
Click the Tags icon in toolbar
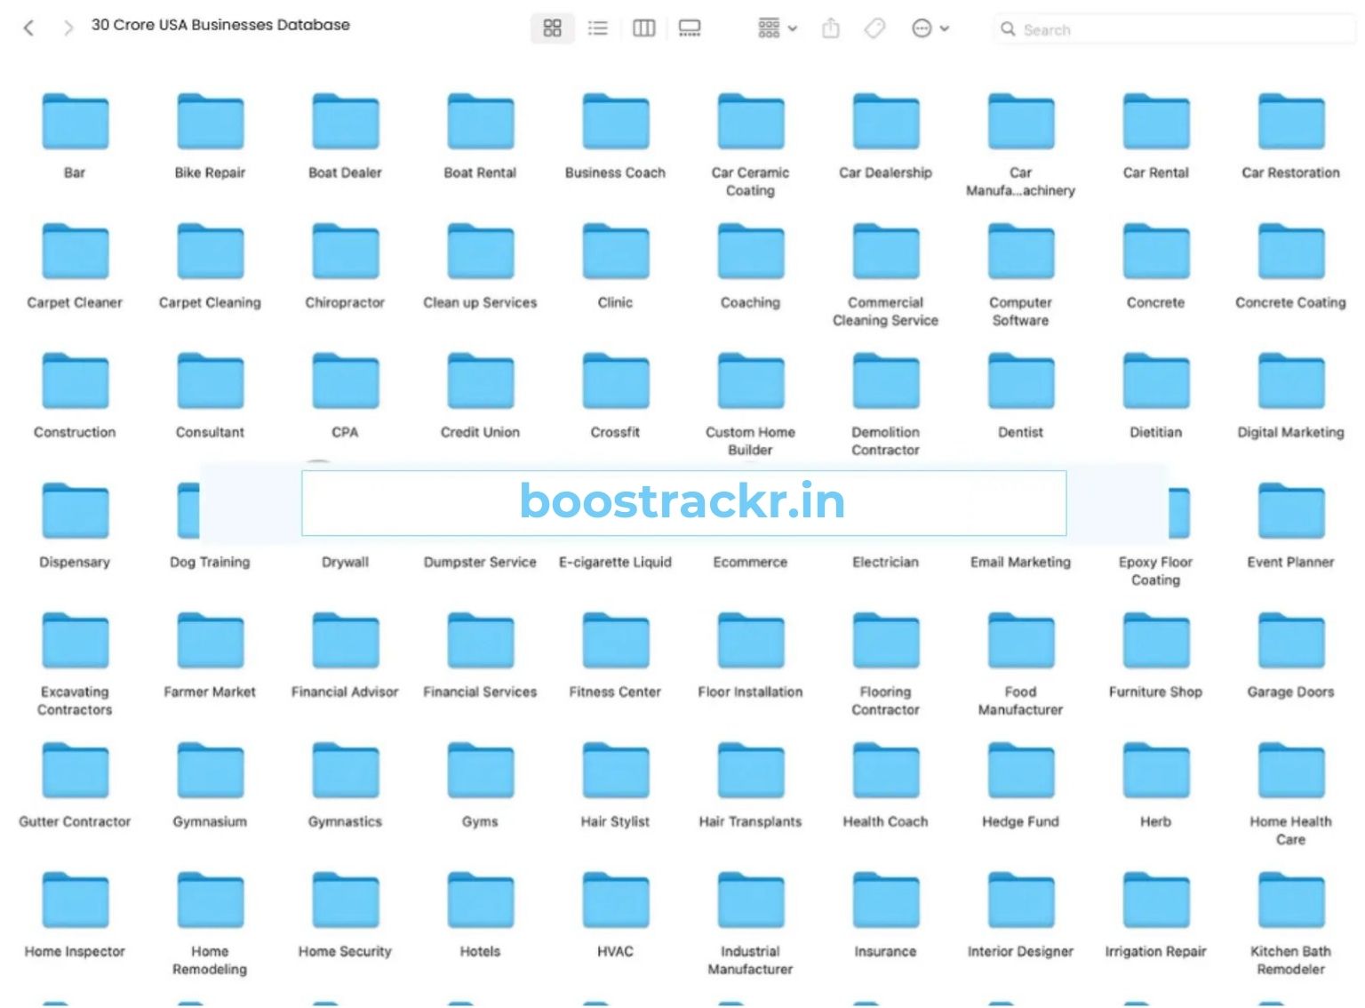[875, 28]
